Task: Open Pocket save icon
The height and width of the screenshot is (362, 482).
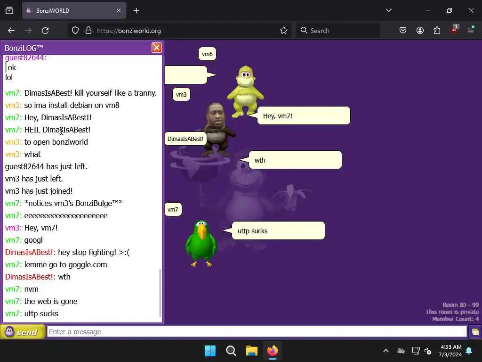Action: pos(403,31)
